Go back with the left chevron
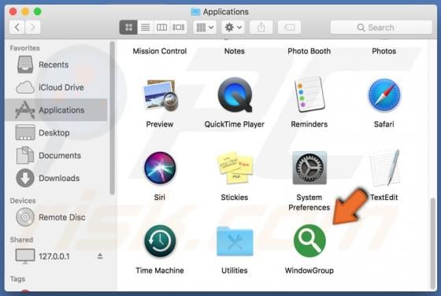The width and height of the screenshot is (441, 296). click(17, 28)
